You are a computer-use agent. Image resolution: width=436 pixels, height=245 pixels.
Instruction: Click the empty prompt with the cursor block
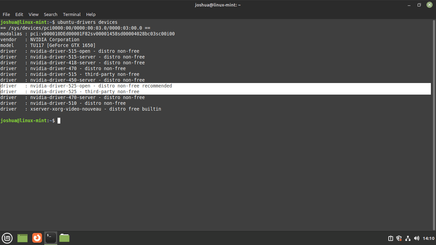[59, 120]
